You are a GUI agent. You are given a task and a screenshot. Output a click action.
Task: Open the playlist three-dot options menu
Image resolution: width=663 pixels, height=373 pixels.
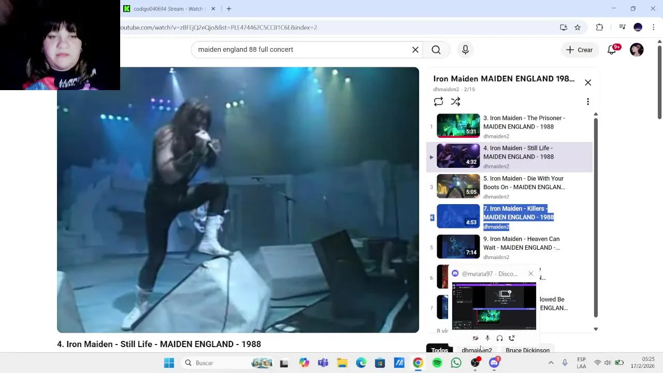point(588,102)
